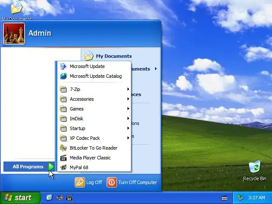The height and width of the screenshot is (204, 272).
Task: Select the Startup text label
Action: tap(77, 128)
